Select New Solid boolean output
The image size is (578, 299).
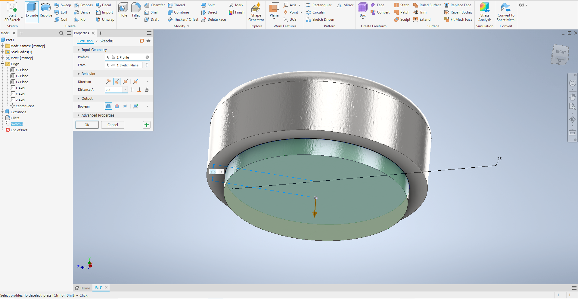[136, 106]
